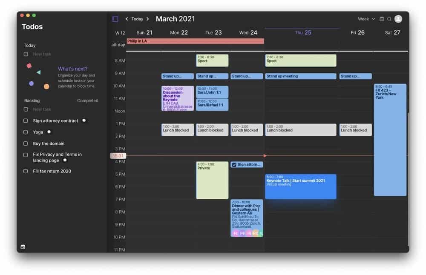426x275 pixels.
Task: Open Sara/John 1:1 event
Action: click(x=212, y=92)
